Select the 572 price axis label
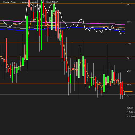 click(129, 22)
